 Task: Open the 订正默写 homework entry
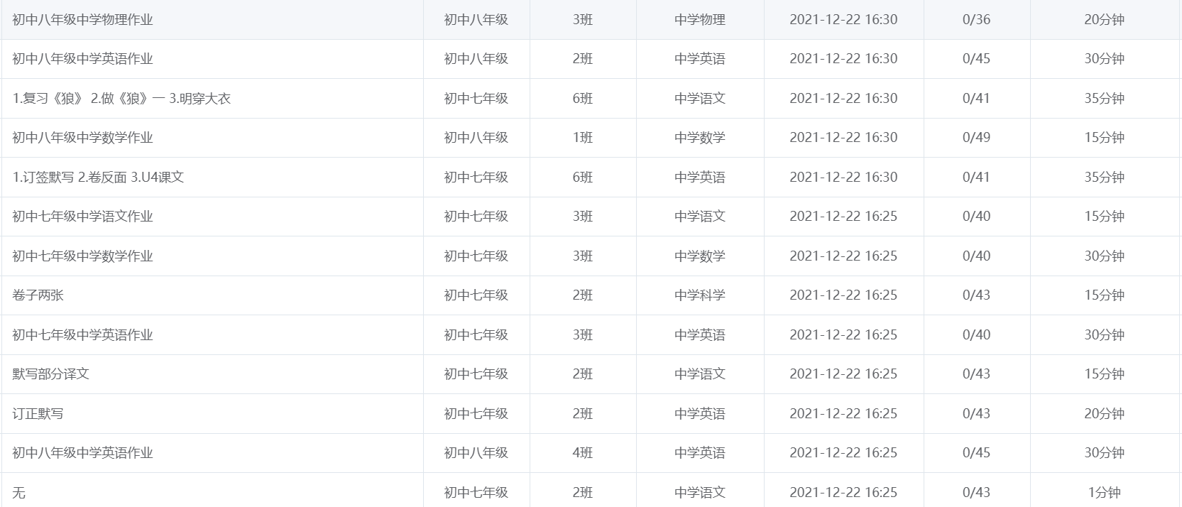pyautogui.click(x=38, y=414)
